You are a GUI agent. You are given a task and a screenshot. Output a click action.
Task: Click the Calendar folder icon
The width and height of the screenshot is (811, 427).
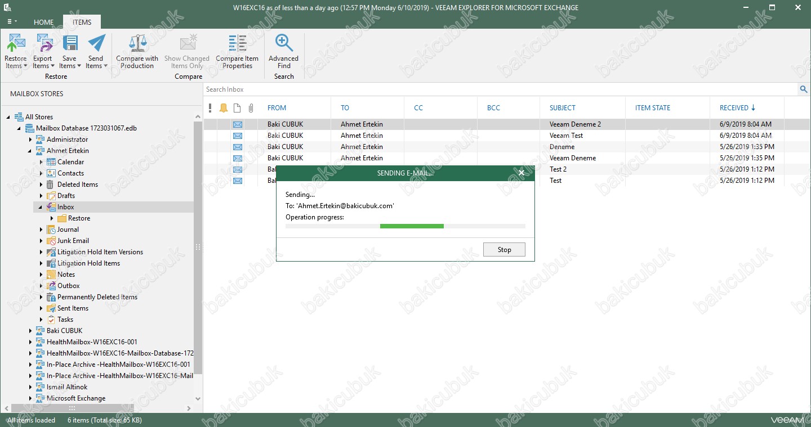(x=51, y=162)
